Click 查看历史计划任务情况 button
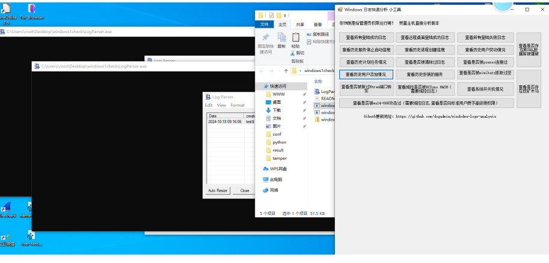 coord(366,62)
